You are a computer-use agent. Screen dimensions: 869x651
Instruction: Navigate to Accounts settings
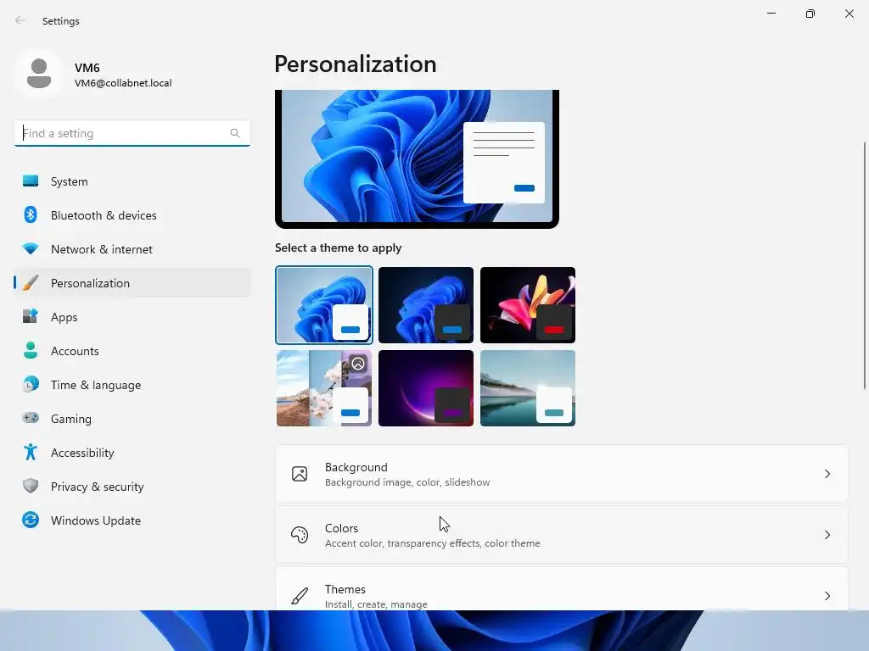point(132,350)
